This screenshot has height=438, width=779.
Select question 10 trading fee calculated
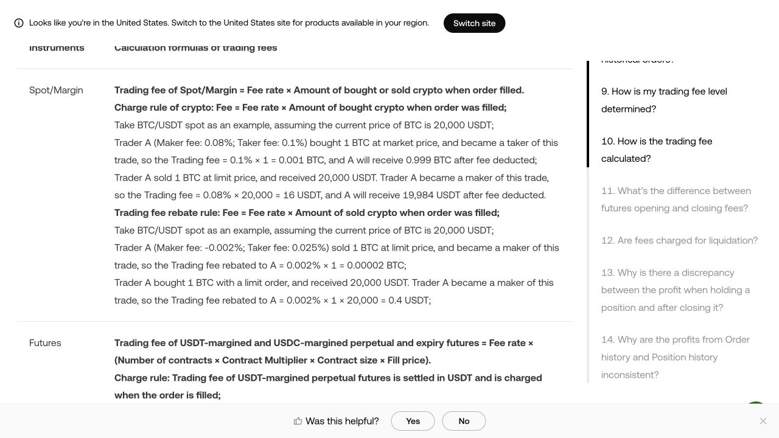point(657,150)
